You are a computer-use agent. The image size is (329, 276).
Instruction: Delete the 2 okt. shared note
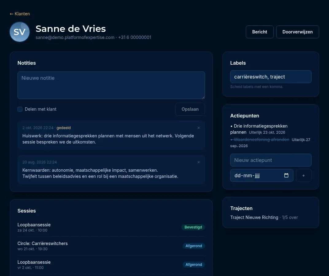(x=199, y=128)
